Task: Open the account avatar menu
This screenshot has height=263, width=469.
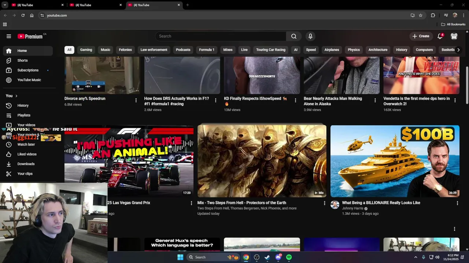Action: 454,36
